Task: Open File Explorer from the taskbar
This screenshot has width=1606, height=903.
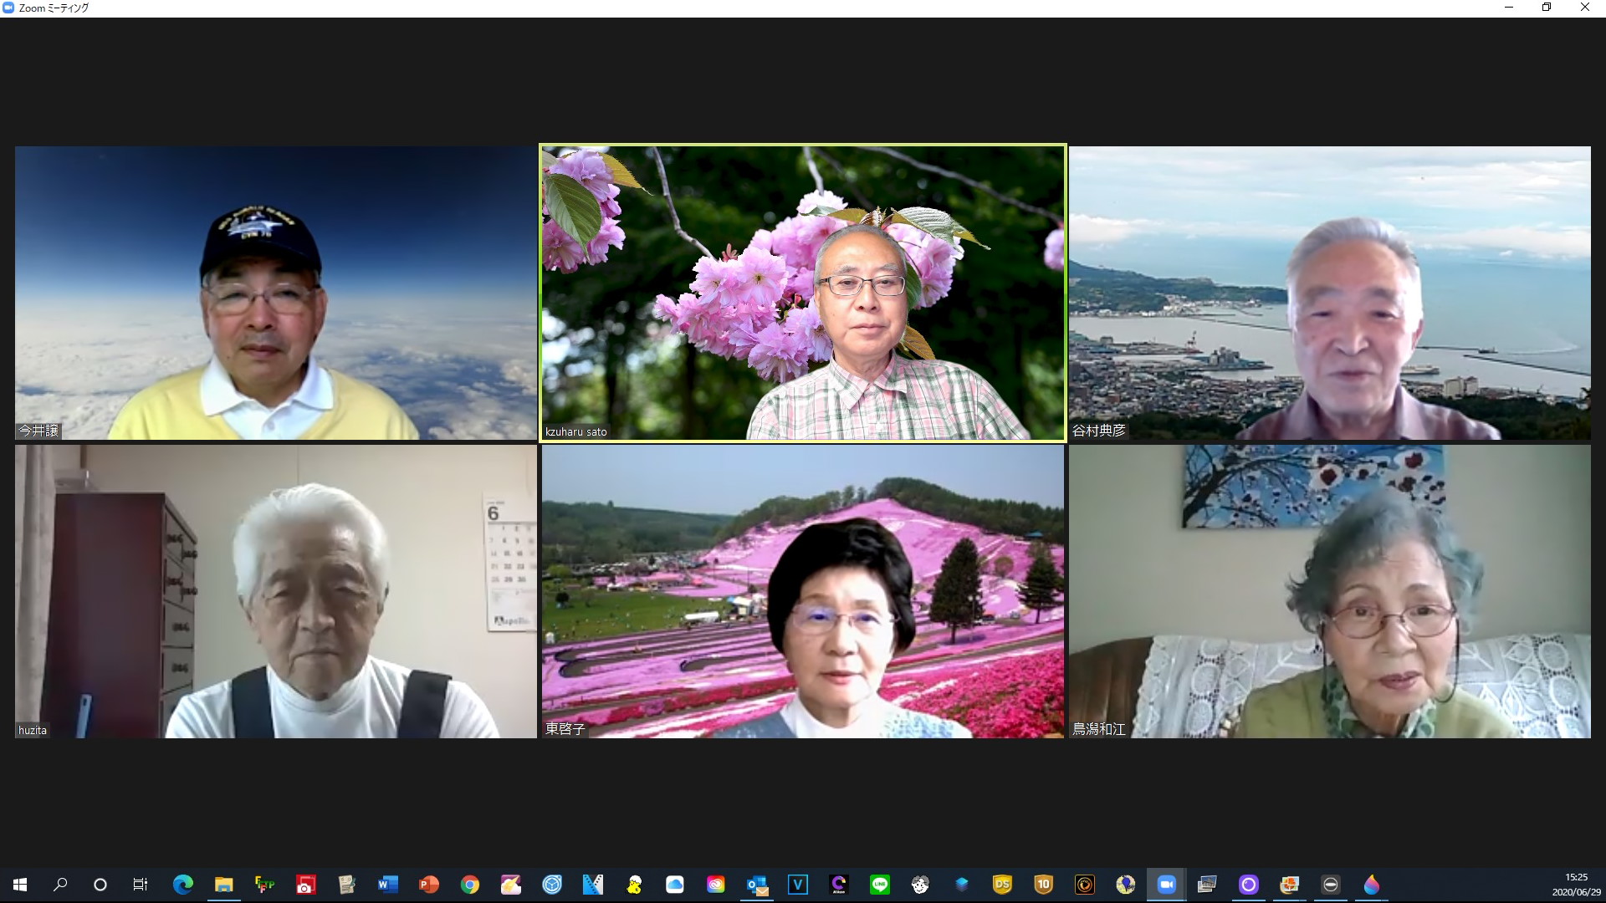Action: pyautogui.click(x=223, y=884)
